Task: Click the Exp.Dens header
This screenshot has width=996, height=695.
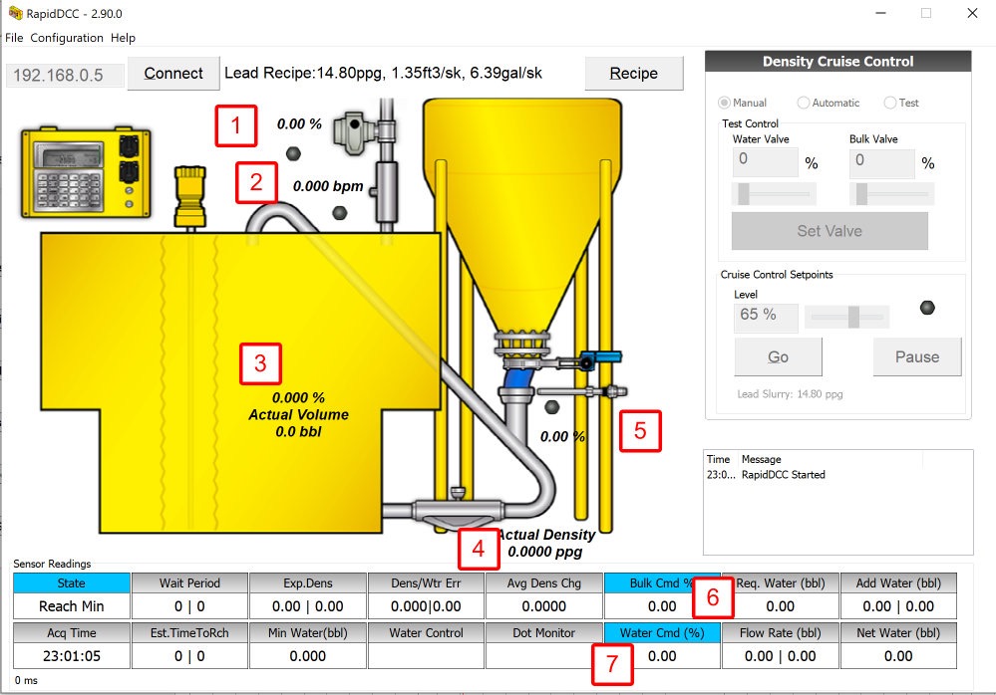Action: [307, 582]
